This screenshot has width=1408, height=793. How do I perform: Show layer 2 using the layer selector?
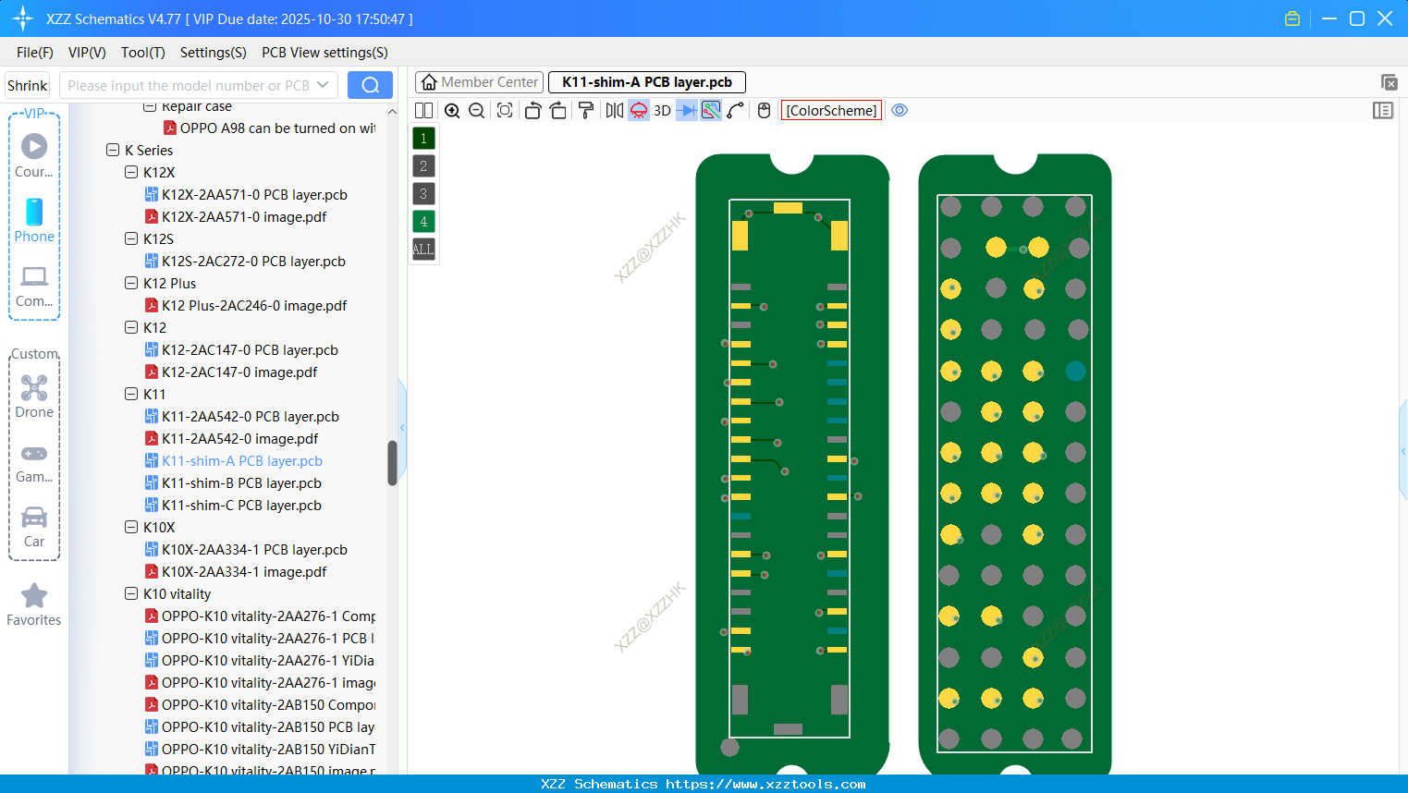click(422, 165)
